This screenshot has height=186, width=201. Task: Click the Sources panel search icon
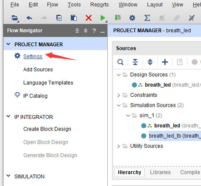[x=120, y=62]
